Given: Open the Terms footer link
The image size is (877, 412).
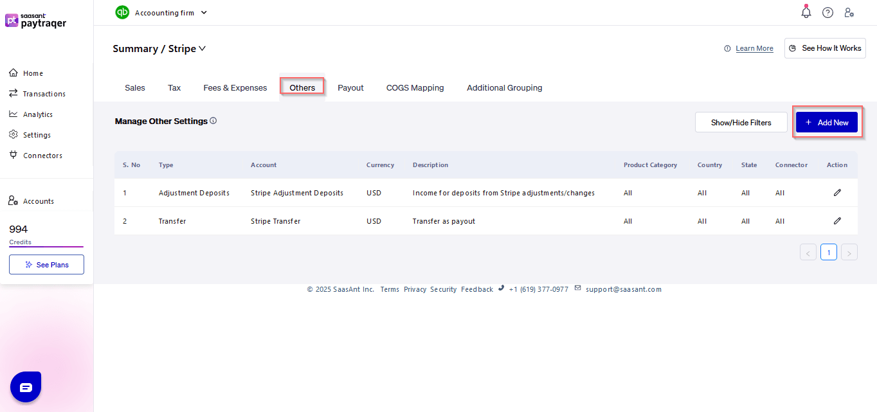Looking at the screenshot, I should [x=390, y=289].
